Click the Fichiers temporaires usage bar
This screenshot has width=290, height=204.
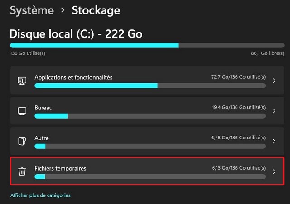pyautogui.click(x=150, y=176)
